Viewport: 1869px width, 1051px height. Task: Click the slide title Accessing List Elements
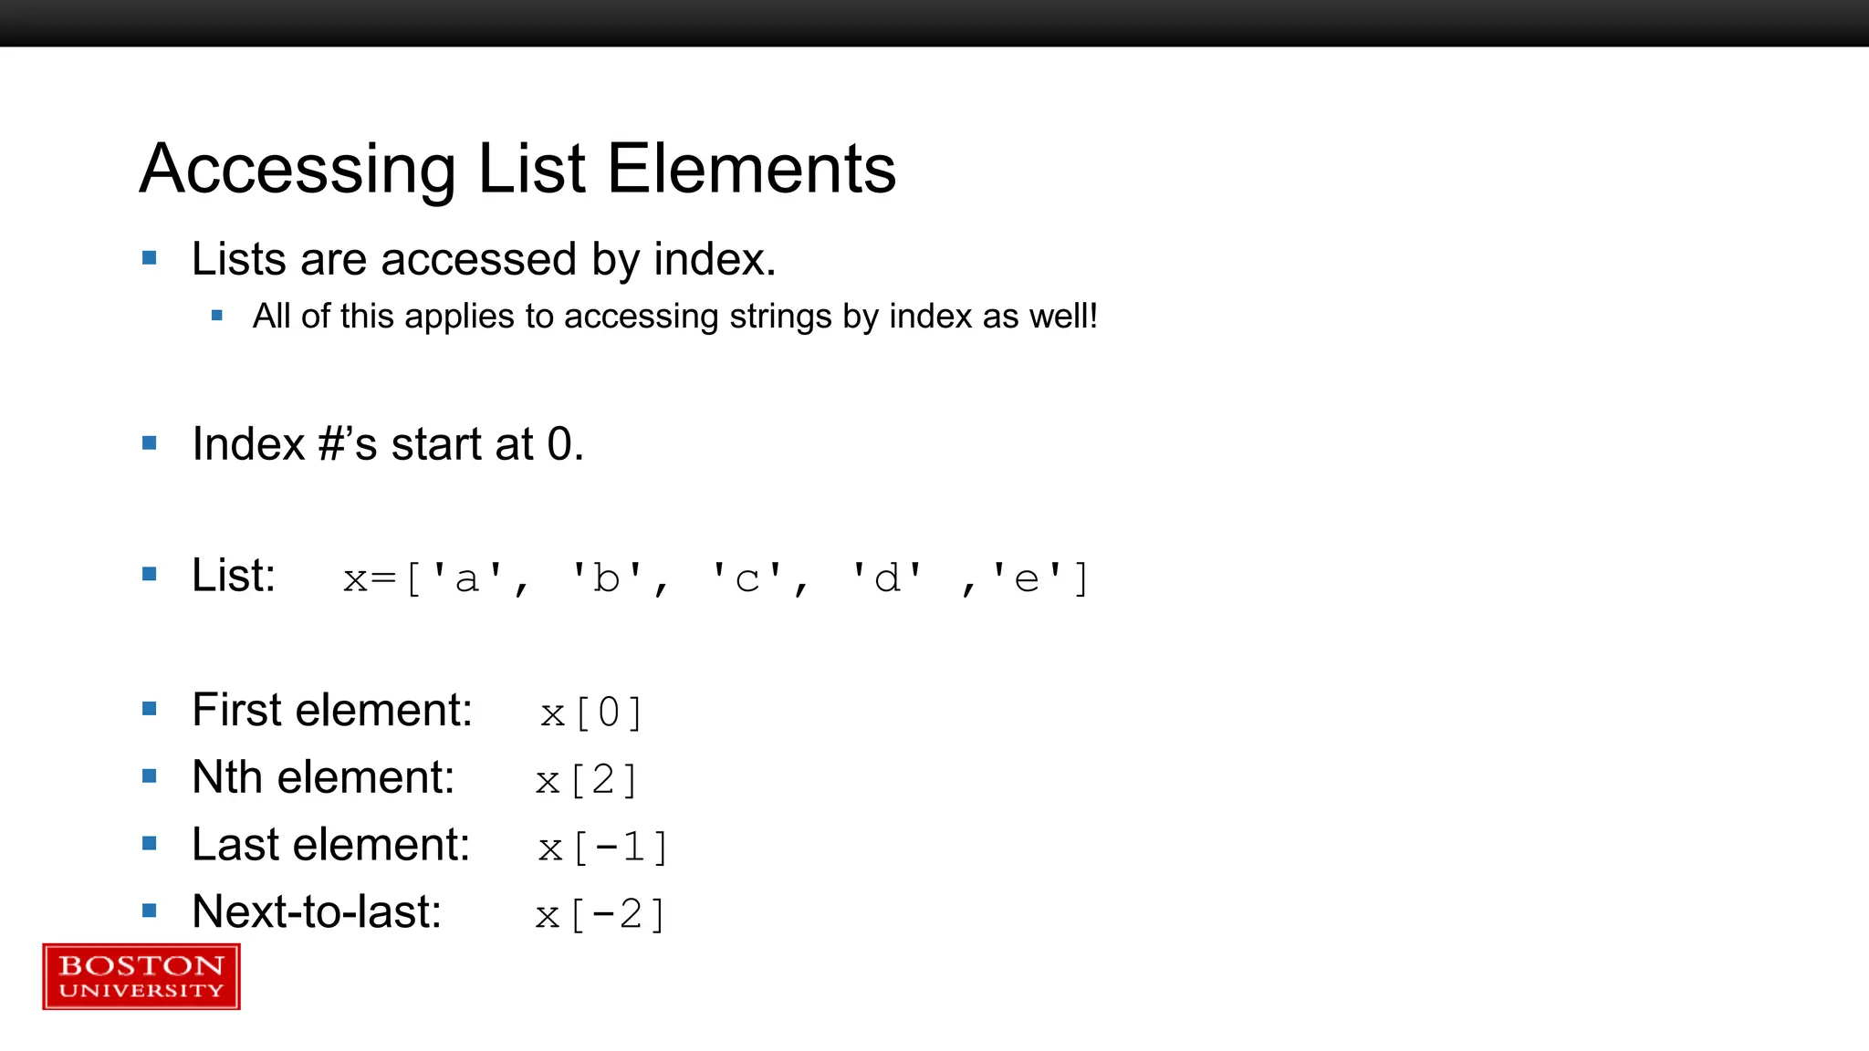[x=518, y=169]
